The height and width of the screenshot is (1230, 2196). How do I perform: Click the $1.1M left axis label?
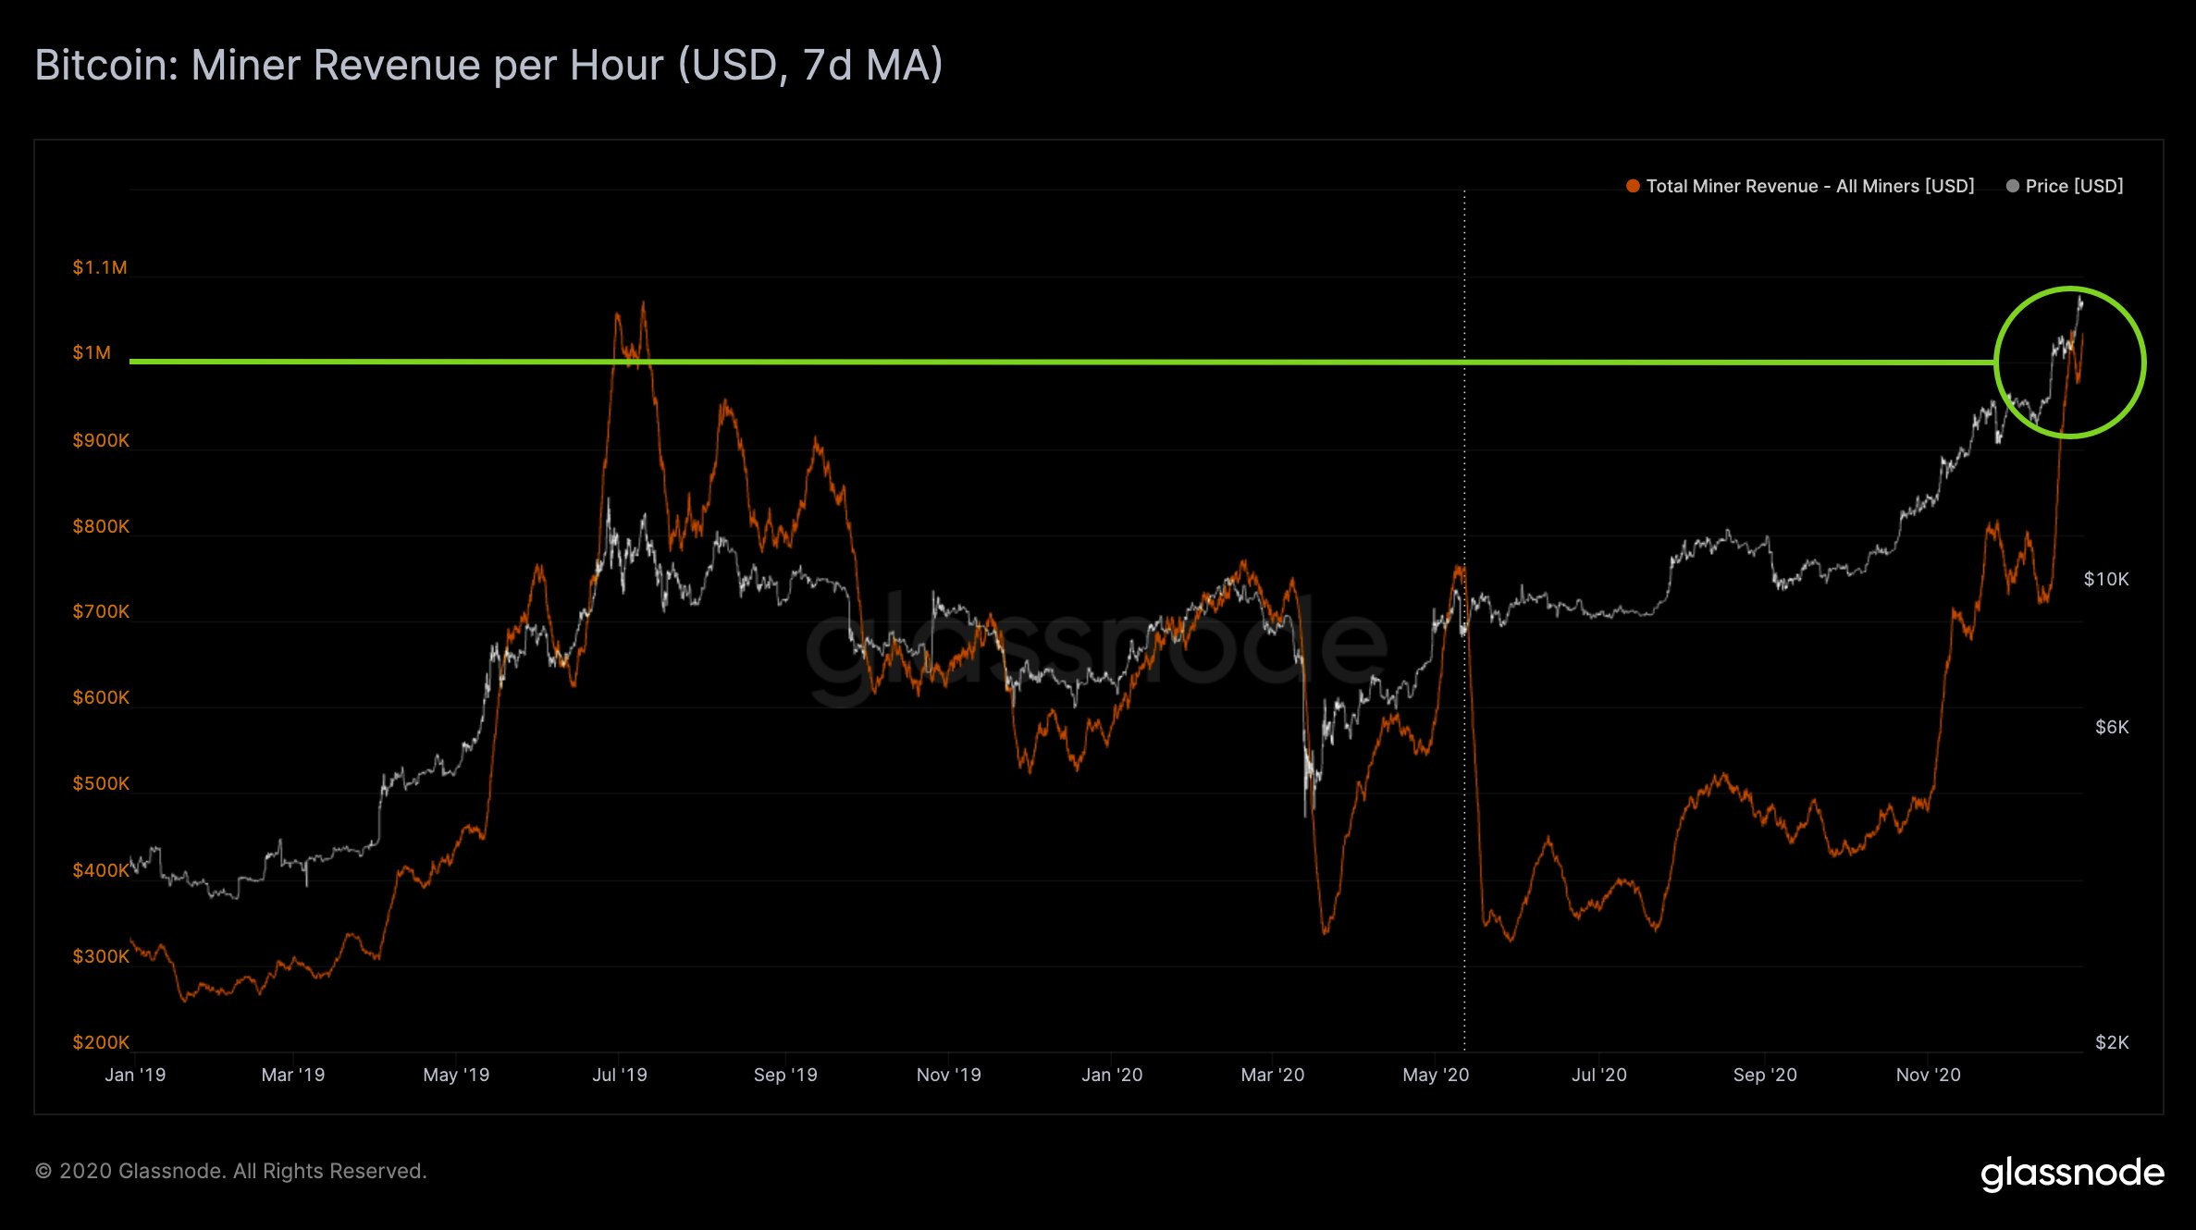pos(100,267)
